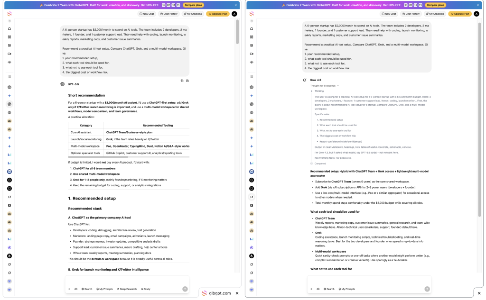Toggle Search in GPT-5.5 window composer
The height and width of the screenshot is (300, 486).
[87, 289]
